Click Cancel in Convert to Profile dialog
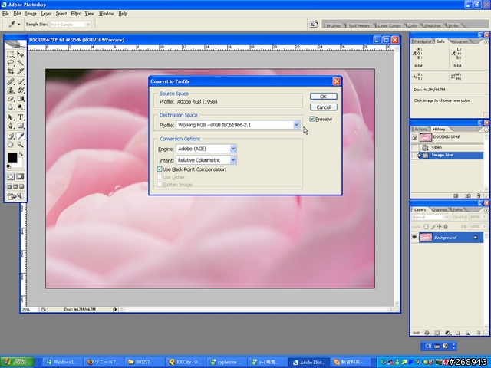491x368 pixels. [324, 107]
